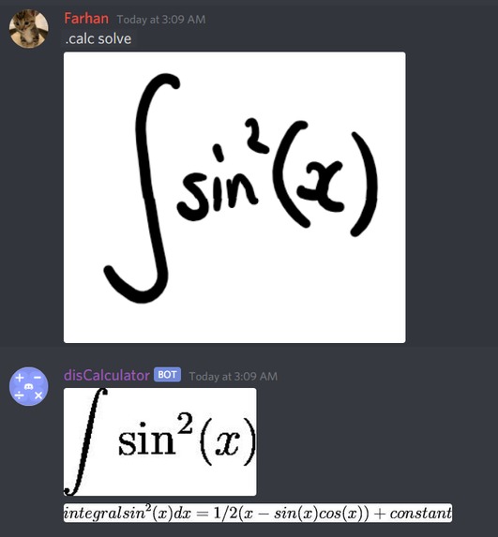This screenshot has width=498, height=537.
Task: Open the disCalculator username profile
Action: [x=107, y=376]
